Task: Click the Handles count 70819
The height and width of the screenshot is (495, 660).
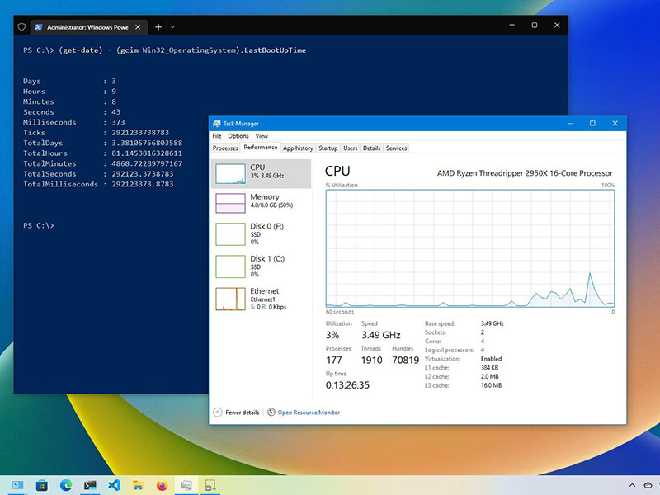Action: 405,360
